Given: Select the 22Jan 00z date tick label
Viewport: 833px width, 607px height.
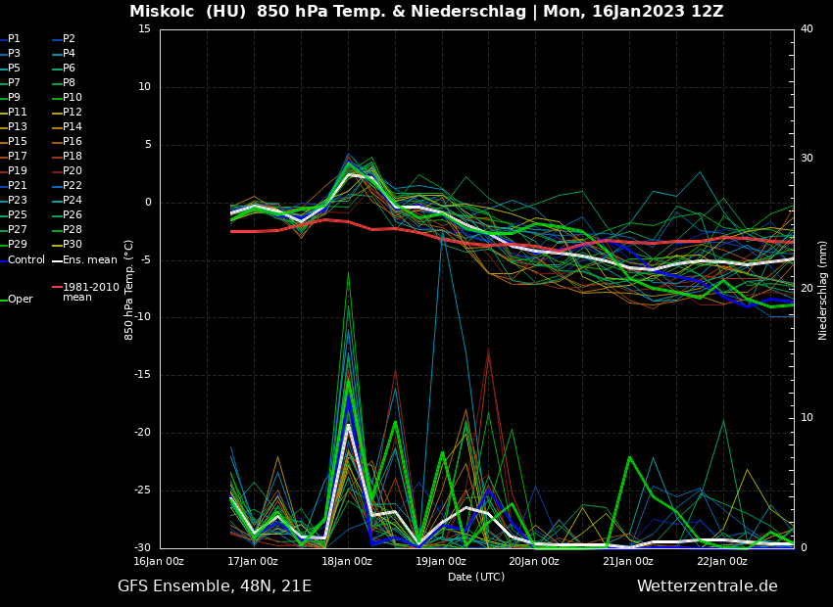Looking at the screenshot, I should point(722,562).
